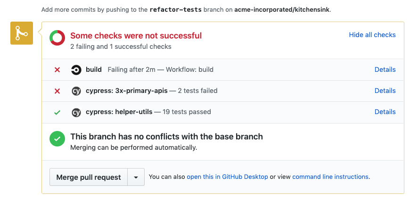Click the build check name
Screen dimensions: 418x200
tap(94, 69)
